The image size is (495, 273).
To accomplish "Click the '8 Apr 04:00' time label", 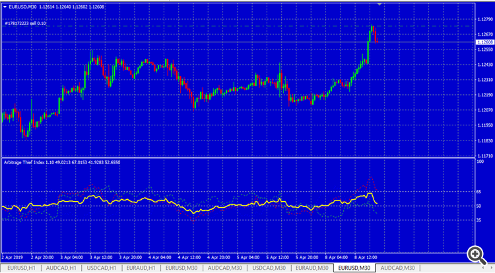I will [x=336, y=257].
